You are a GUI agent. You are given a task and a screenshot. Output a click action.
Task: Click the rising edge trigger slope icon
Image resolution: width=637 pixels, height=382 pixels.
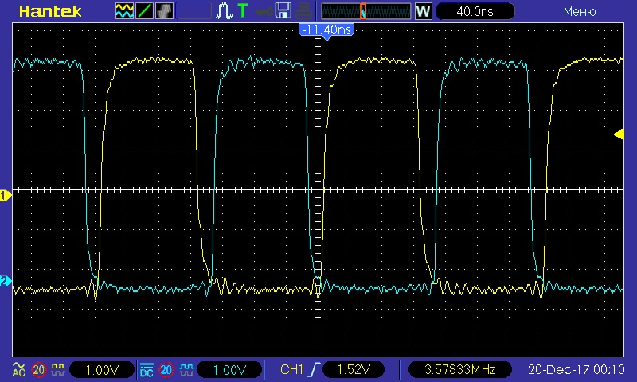[314, 370]
